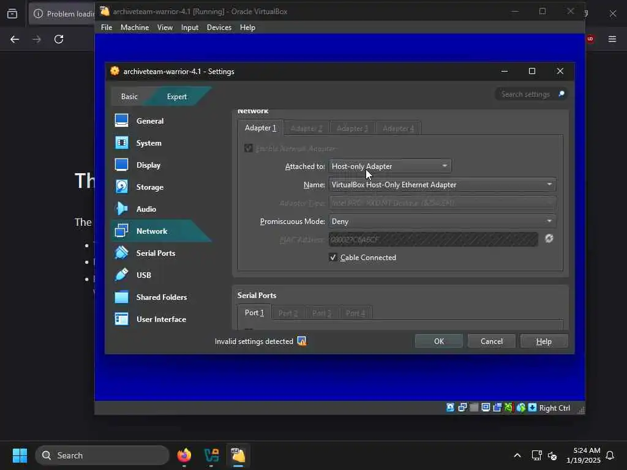
Task: Select the Problem loading Firefox tab
Action: (x=62, y=13)
